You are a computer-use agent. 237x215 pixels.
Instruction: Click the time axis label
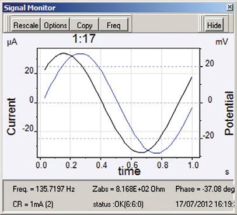(x=129, y=171)
